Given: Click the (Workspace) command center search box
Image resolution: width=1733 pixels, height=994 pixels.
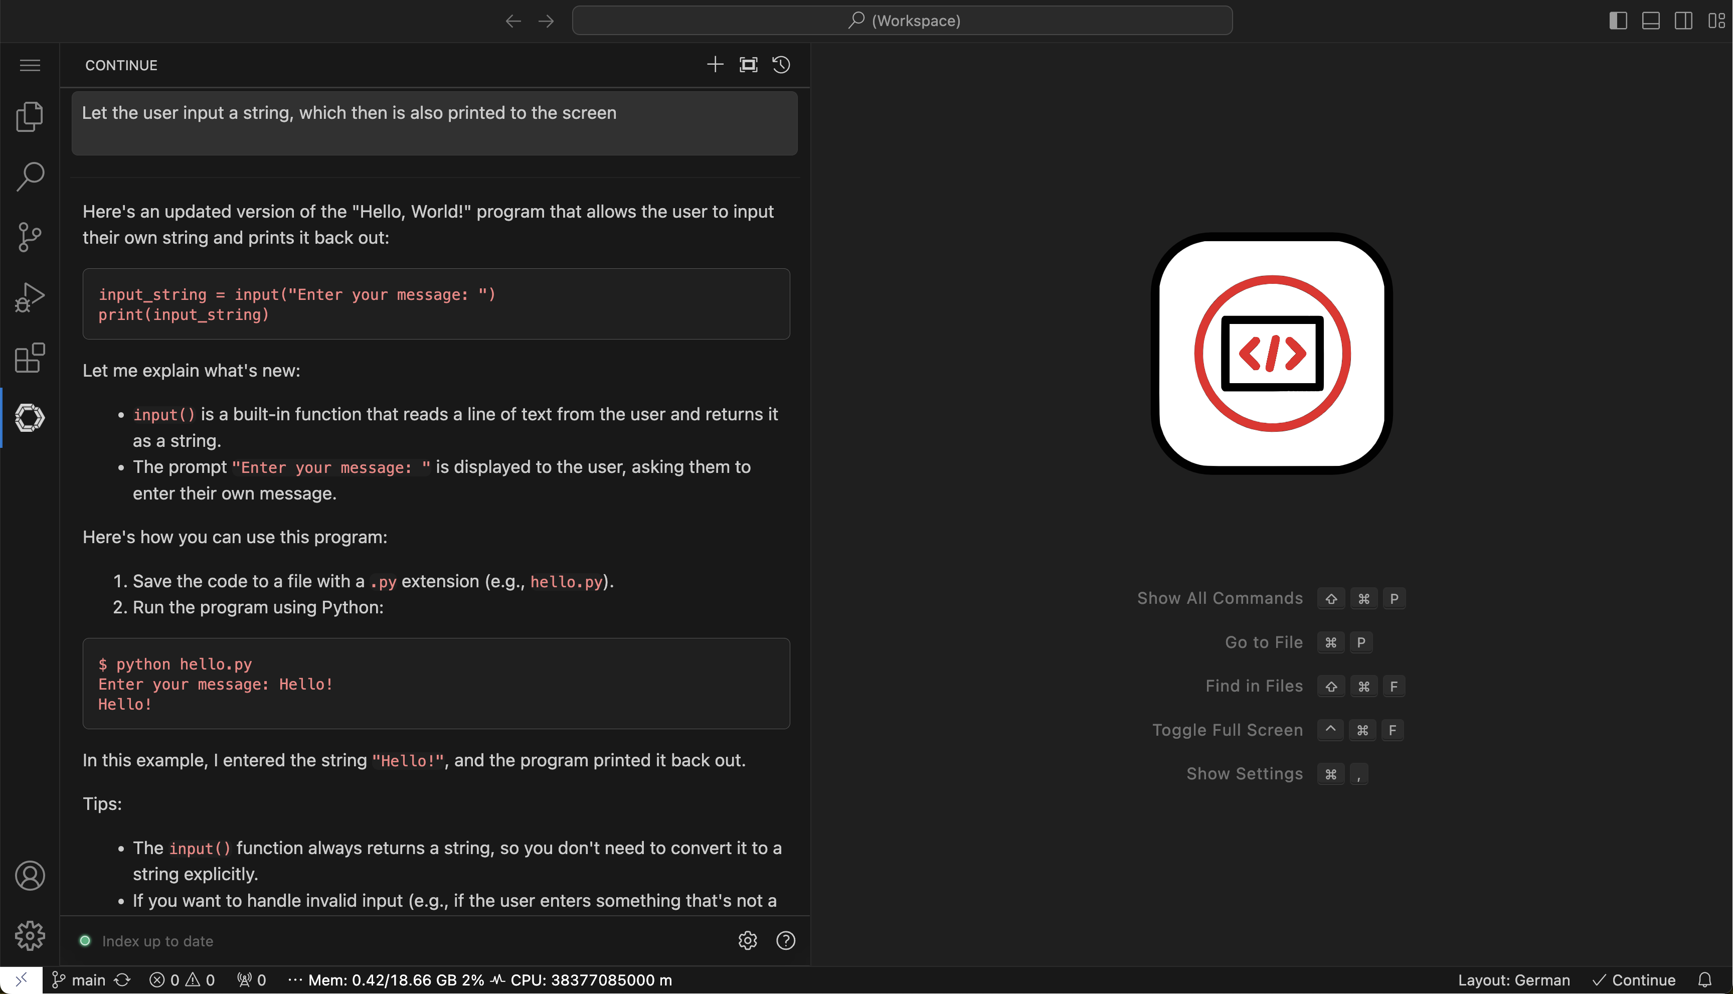Looking at the screenshot, I should click(x=902, y=21).
